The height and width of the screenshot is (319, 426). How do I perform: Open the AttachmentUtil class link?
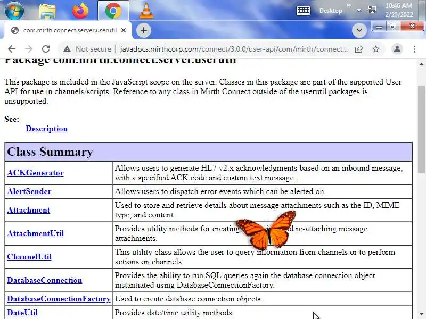pos(35,233)
